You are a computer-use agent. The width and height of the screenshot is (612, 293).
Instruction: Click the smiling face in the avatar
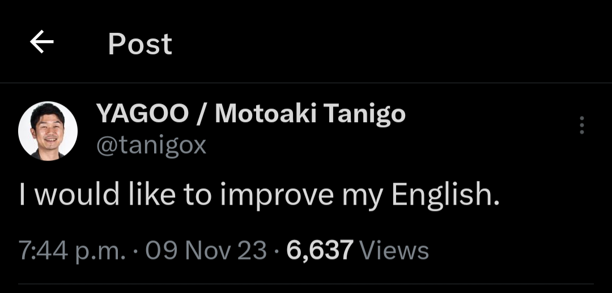(x=48, y=124)
